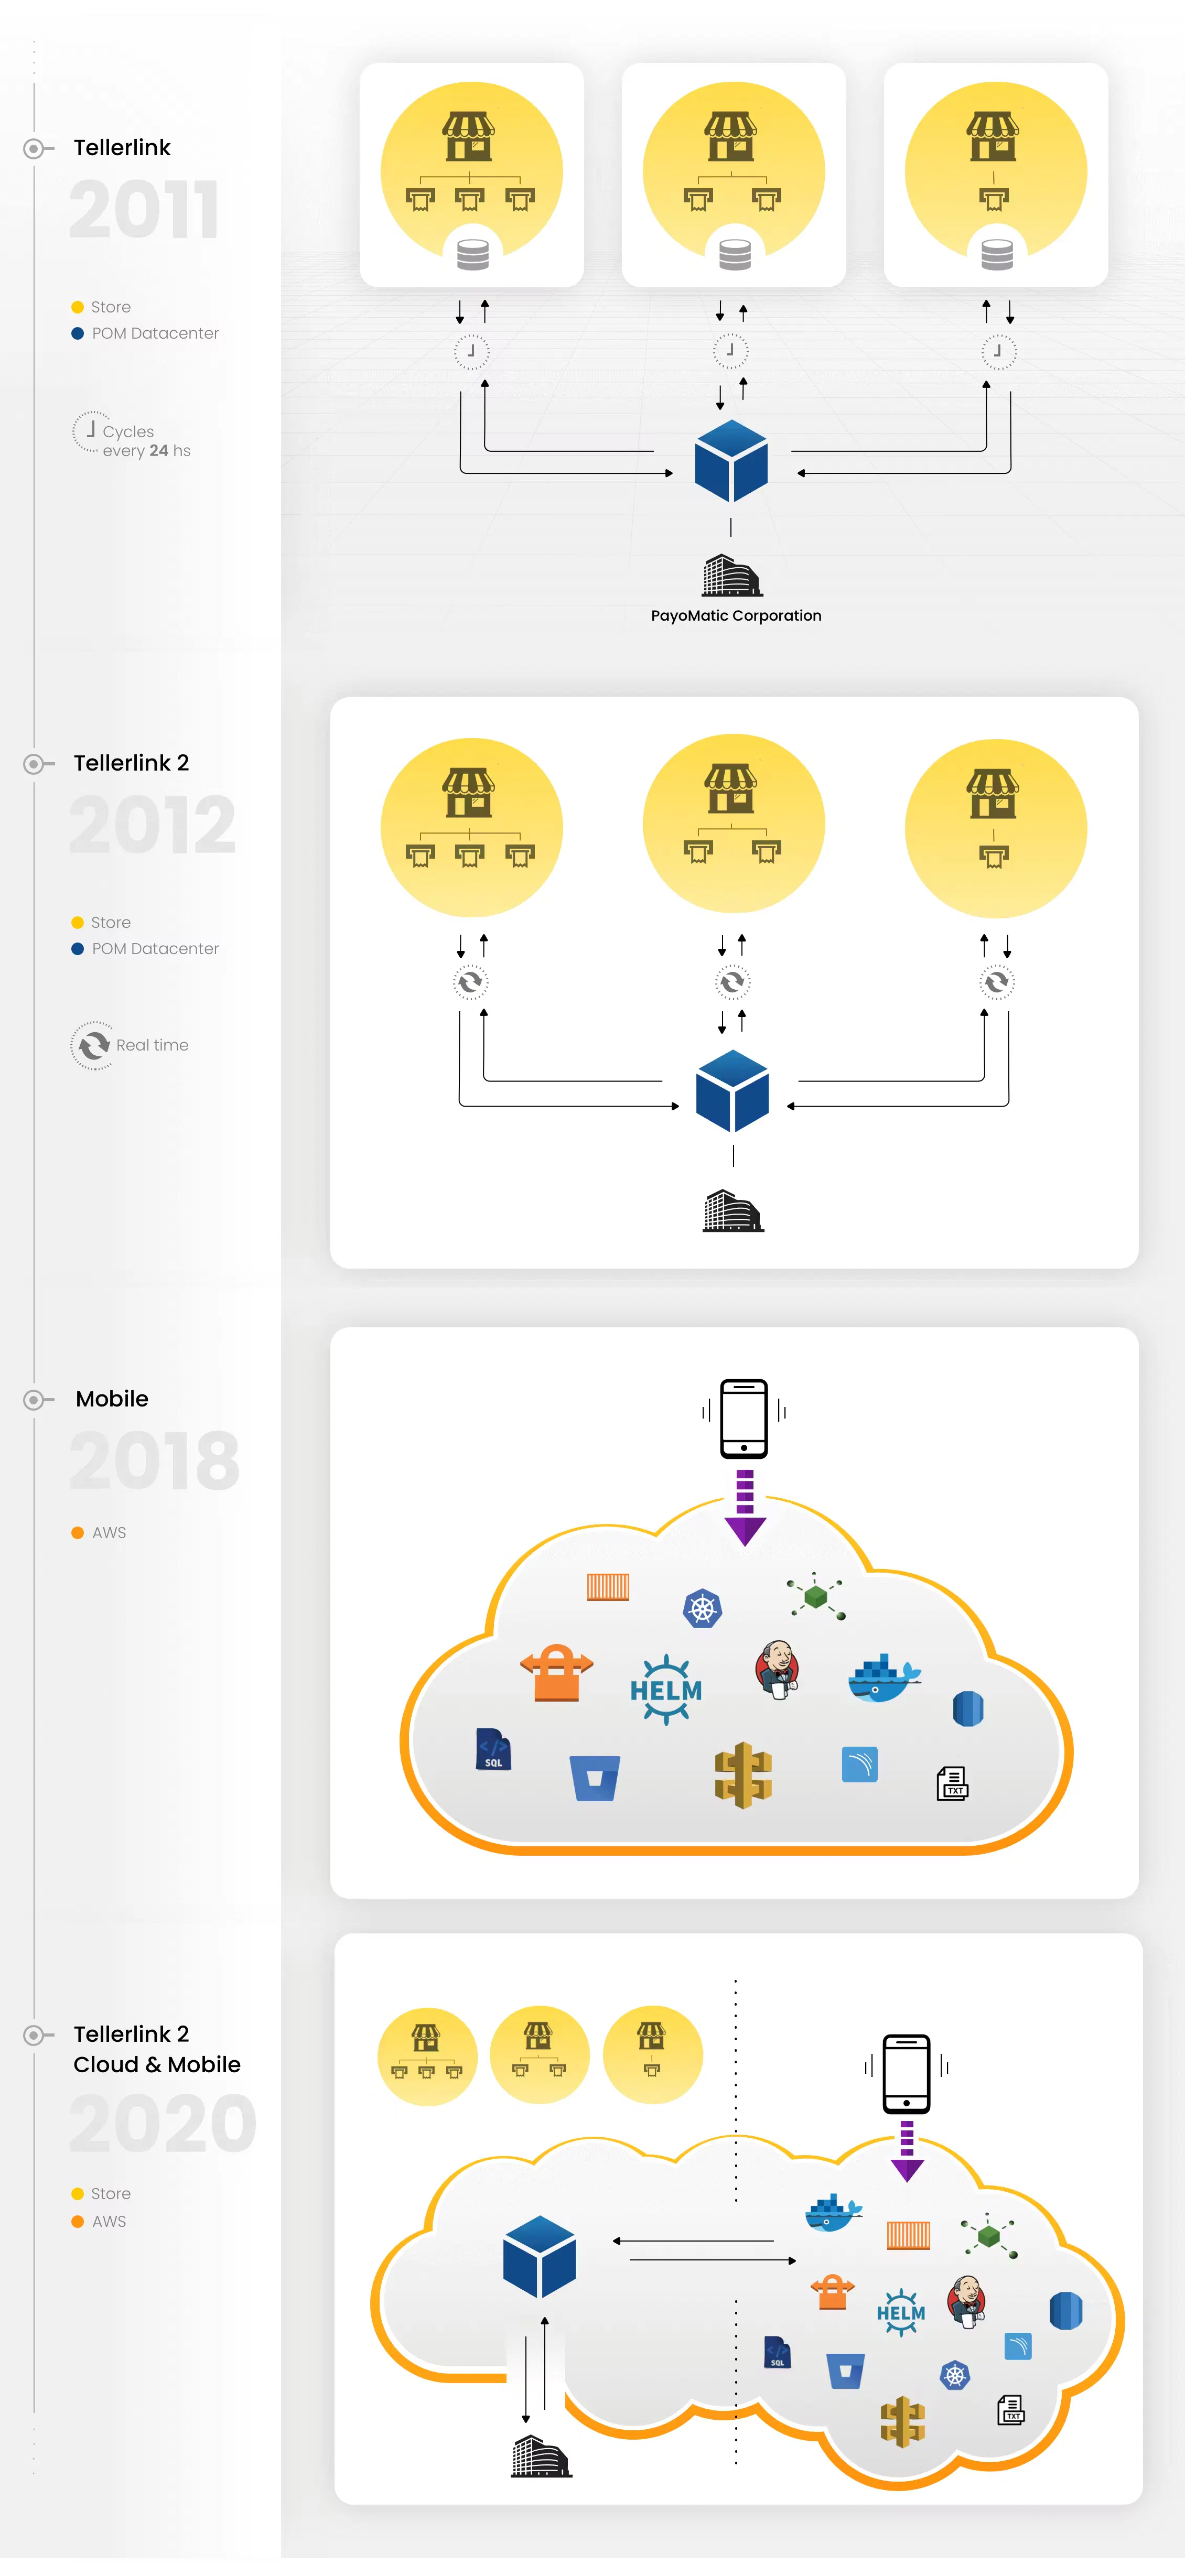Image resolution: width=1185 pixels, height=2576 pixels.
Task: Click the HELM logo in 2018 cloud
Action: click(x=666, y=1689)
